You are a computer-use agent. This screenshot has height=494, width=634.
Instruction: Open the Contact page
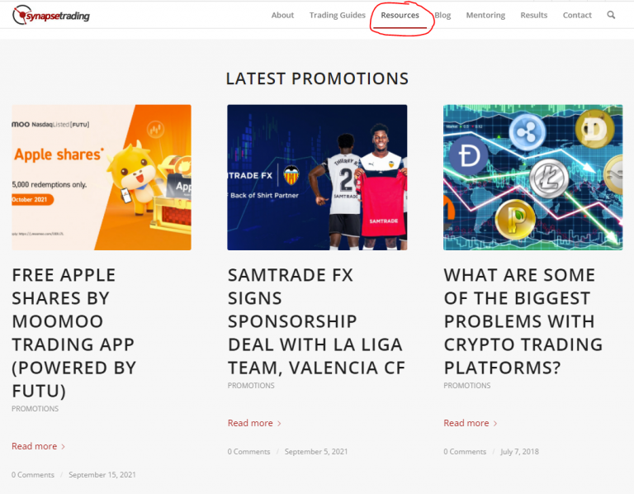[577, 15]
